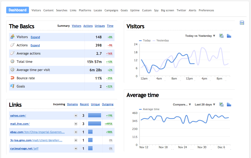Image resolution: width=251 pixels, height=158 pixels.
Task: Open the outgoing arrow beside yahoo.com
Action: tap(76, 116)
